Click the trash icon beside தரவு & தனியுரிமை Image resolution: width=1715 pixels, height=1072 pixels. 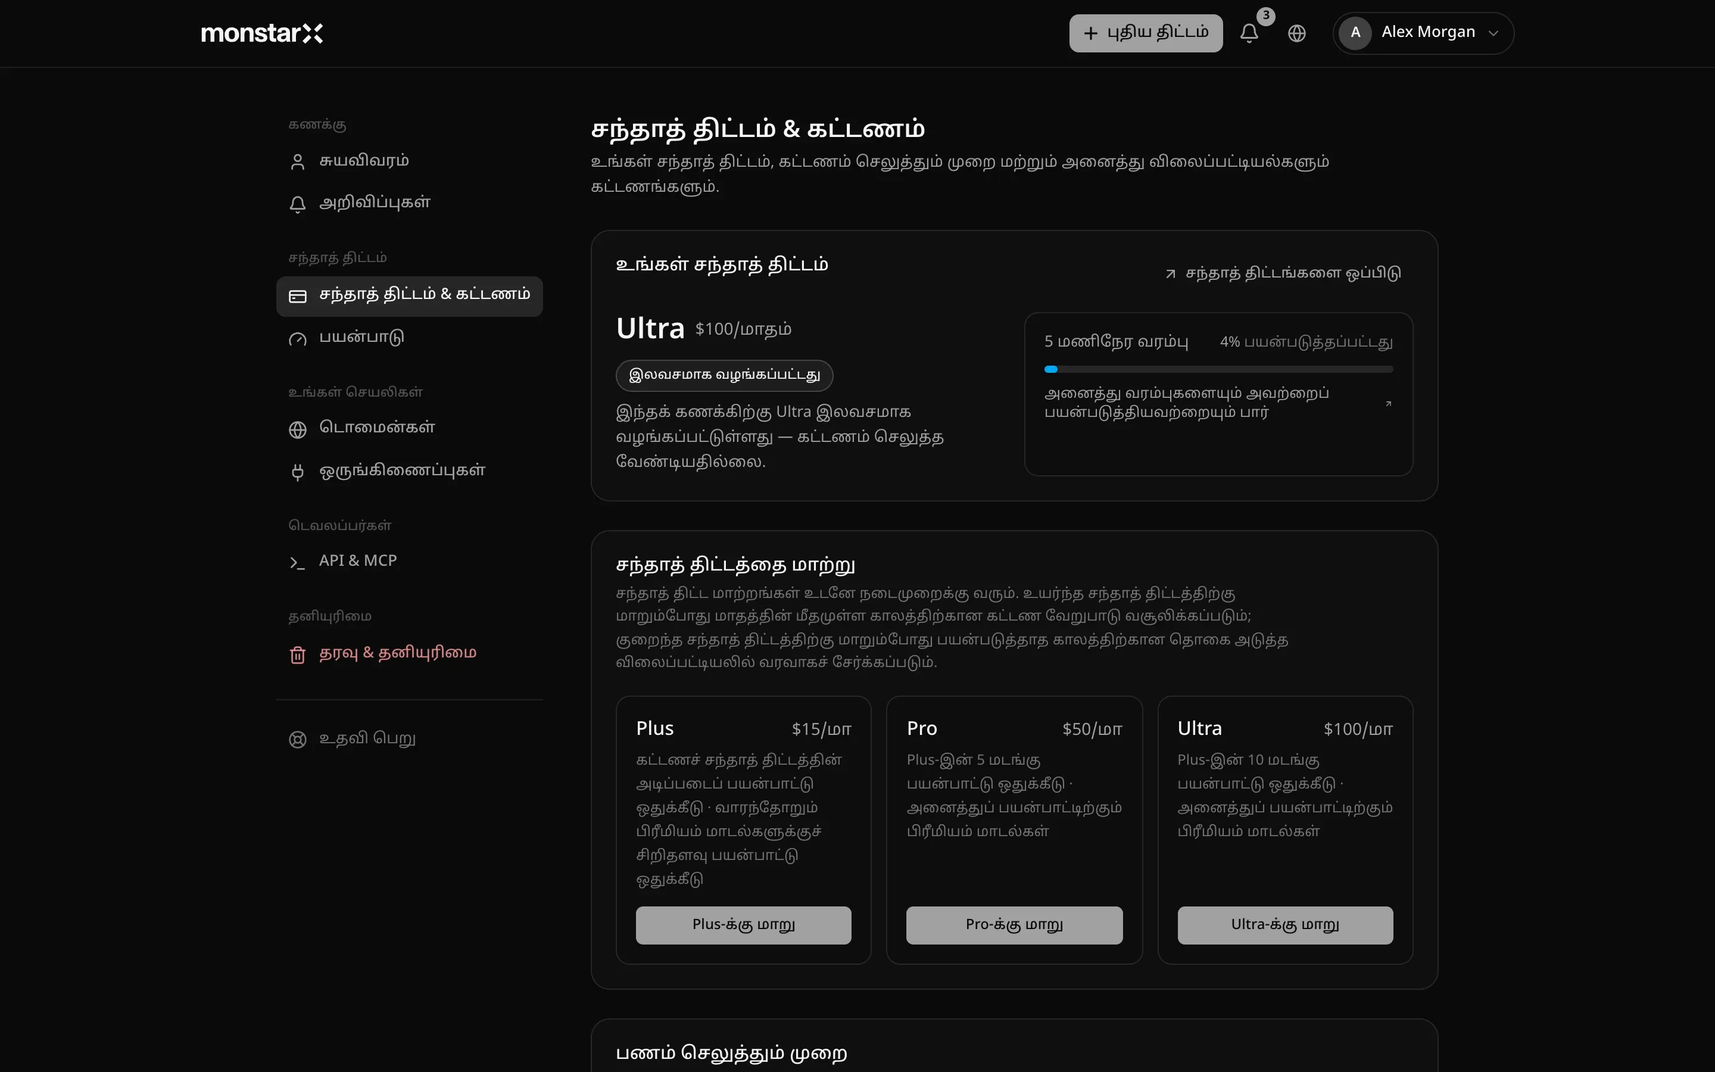point(298,655)
